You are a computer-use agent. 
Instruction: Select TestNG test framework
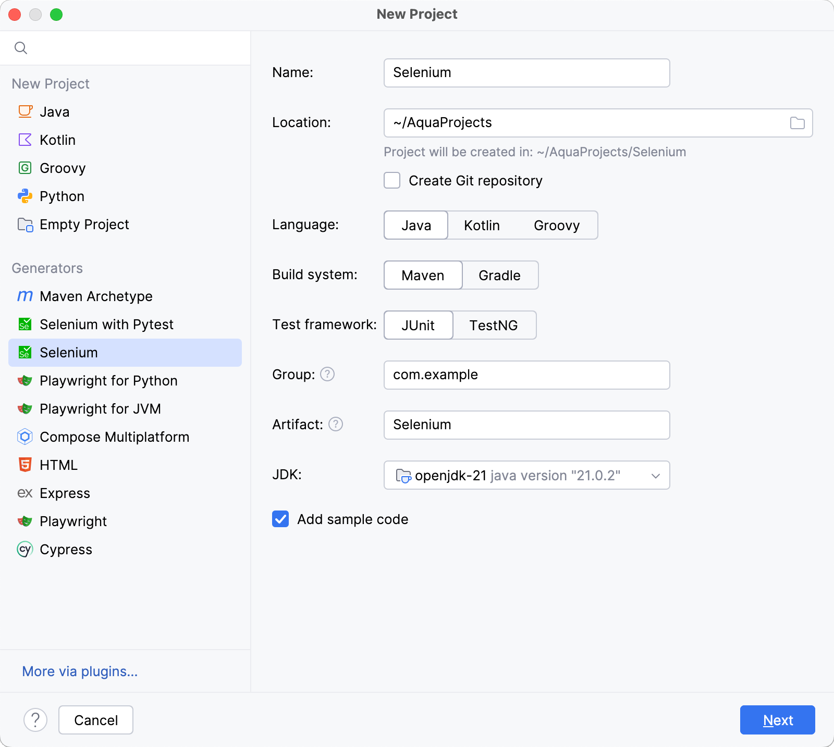click(x=494, y=325)
